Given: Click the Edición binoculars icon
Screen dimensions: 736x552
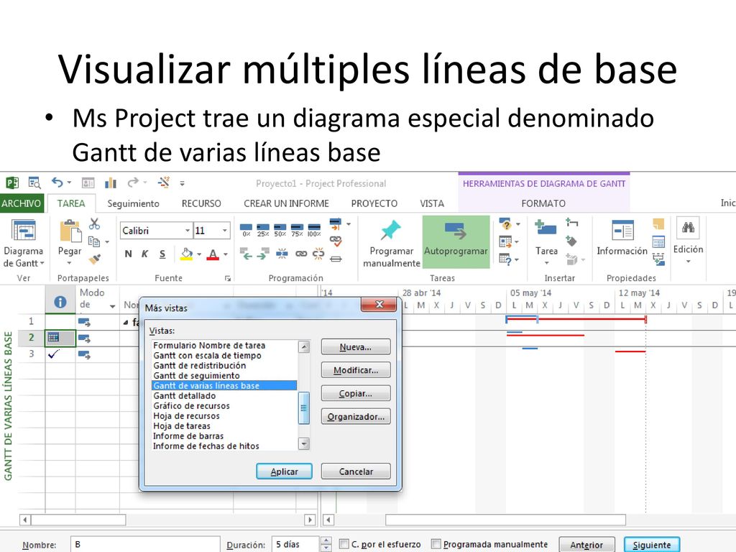Looking at the screenshot, I should click(x=688, y=228).
